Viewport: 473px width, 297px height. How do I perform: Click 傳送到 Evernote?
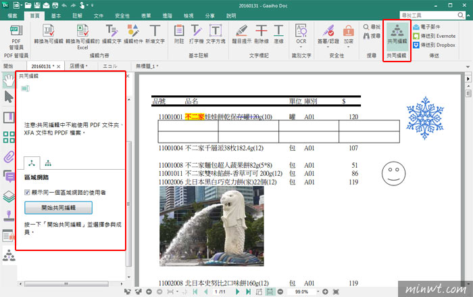[434, 36]
